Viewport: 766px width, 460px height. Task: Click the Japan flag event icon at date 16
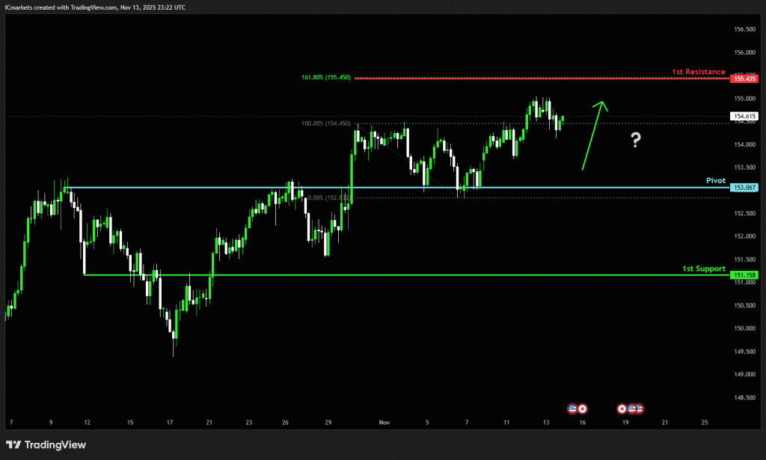[582, 408]
